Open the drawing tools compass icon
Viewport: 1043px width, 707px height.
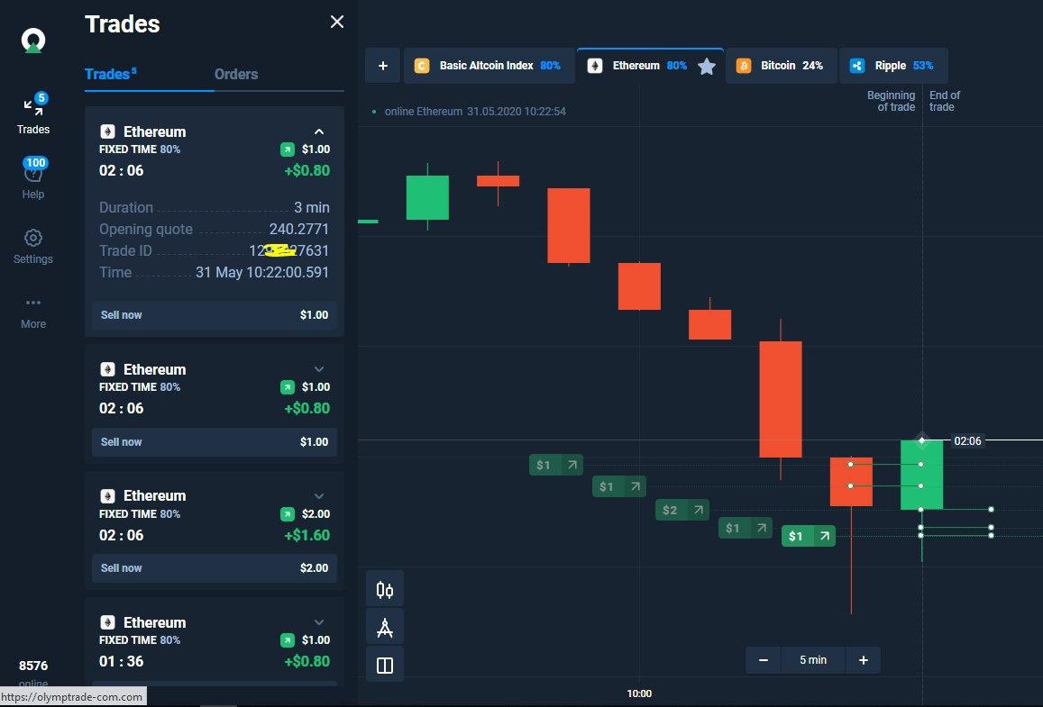(x=384, y=627)
